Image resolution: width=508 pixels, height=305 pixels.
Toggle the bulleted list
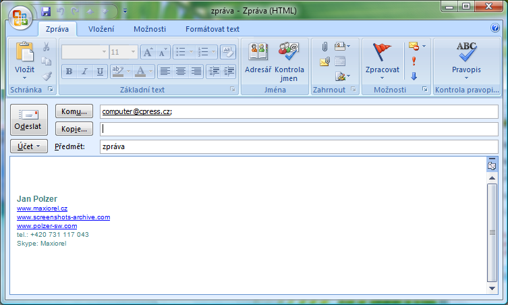180,52
